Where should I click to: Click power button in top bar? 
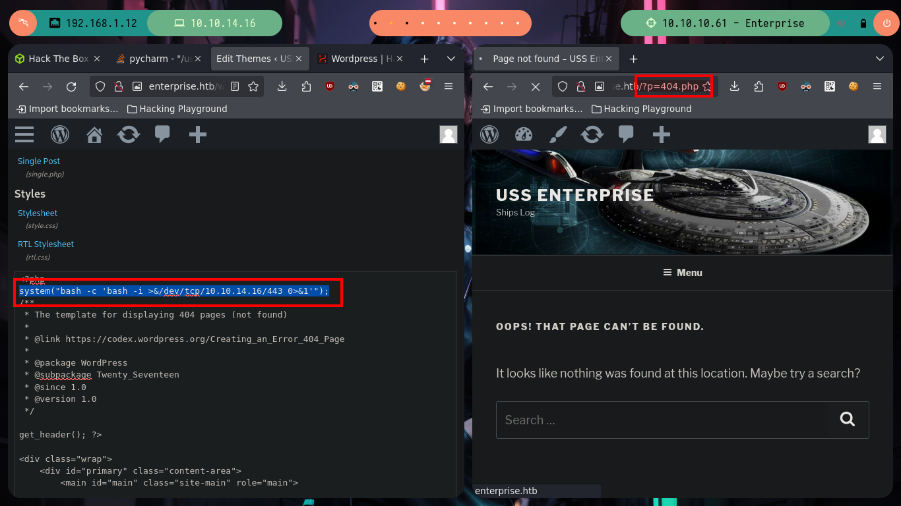886,23
